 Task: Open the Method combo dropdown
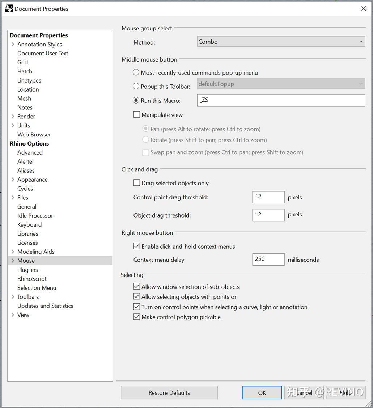(x=281, y=42)
